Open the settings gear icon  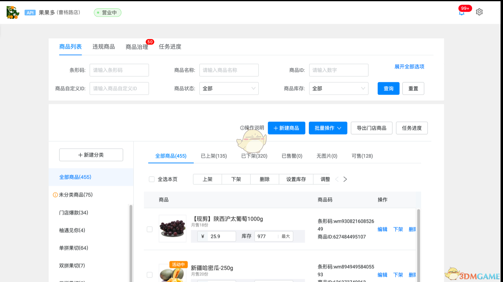click(479, 12)
